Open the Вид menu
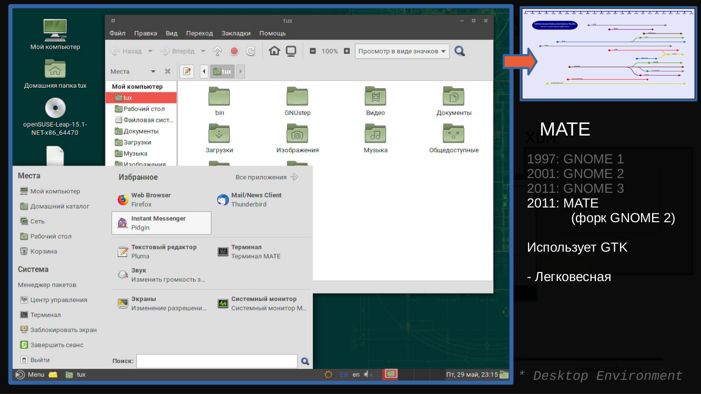Viewport: 701px width, 394px height. pyautogui.click(x=171, y=33)
